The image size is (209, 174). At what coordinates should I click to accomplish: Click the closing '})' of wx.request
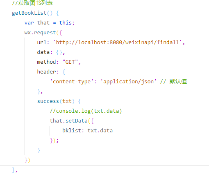point(27,160)
